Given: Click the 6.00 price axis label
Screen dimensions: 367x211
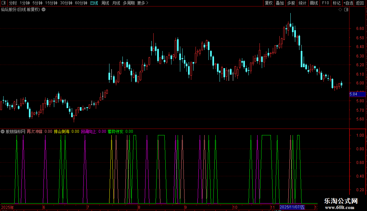Looking at the screenshot, I should (x=360, y=83).
